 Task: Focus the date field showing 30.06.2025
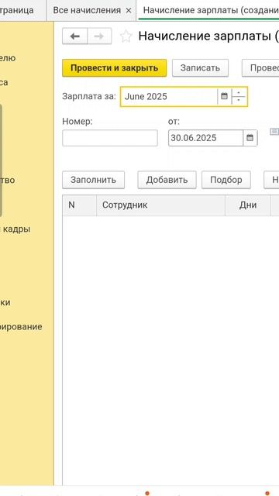tap(205, 138)
